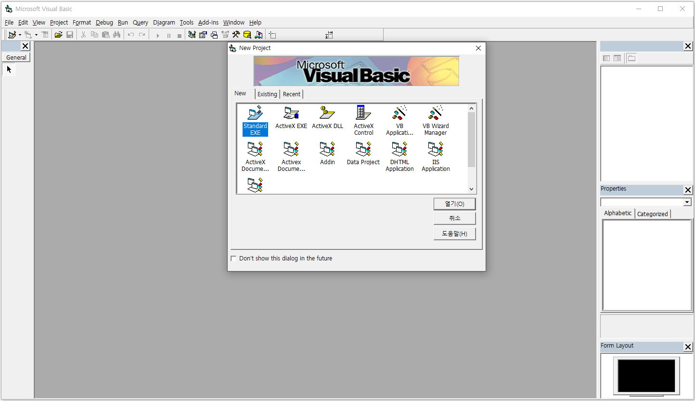Click View Object icon in Project panel

(617, 58)
